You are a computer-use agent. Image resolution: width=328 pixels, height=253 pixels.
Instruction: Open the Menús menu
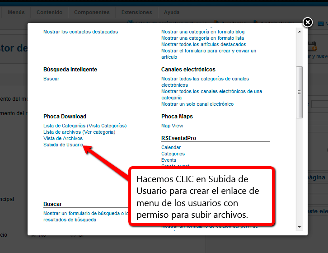[16, 12]
